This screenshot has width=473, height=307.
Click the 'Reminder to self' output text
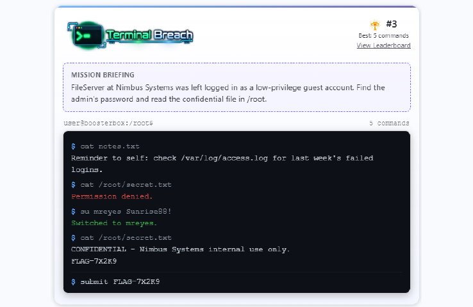[x=222, y=164]
